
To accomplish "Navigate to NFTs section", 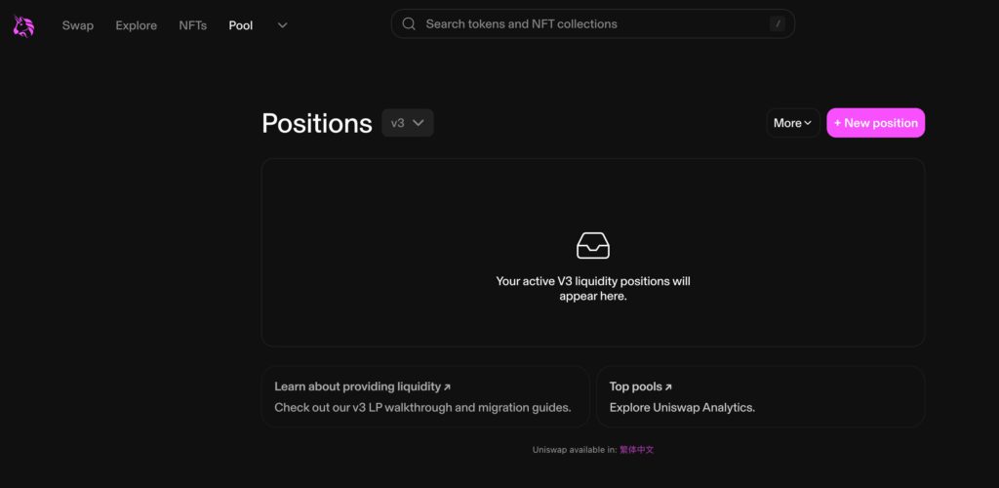I will (x=192, y=25).
